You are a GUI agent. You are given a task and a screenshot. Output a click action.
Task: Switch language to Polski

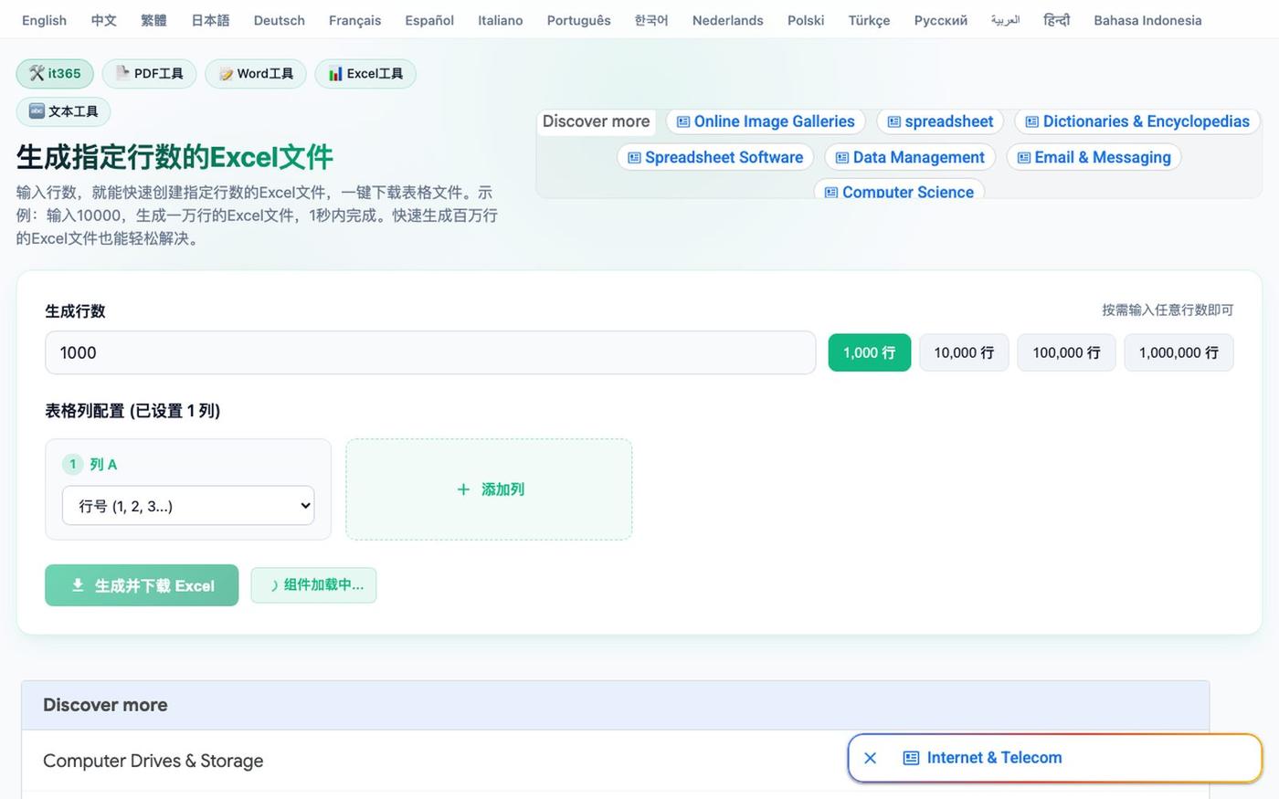(806, 20)
